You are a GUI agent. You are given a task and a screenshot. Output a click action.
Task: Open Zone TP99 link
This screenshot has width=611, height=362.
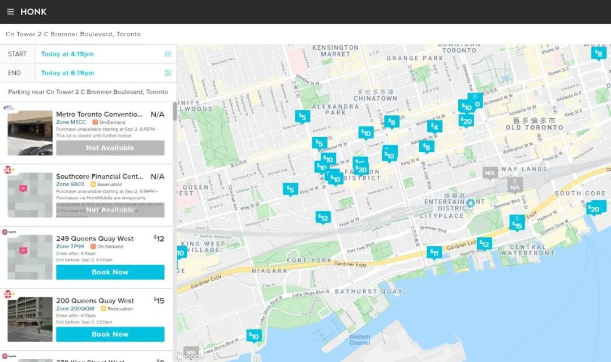click(x=70, y=246)
